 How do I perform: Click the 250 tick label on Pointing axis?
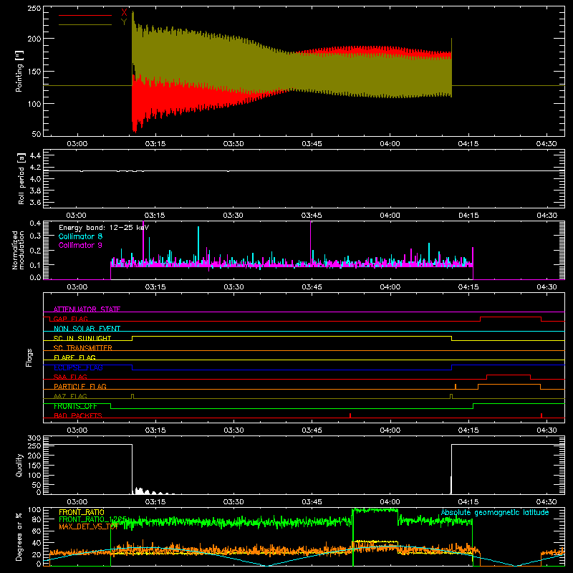coord(34,9)
